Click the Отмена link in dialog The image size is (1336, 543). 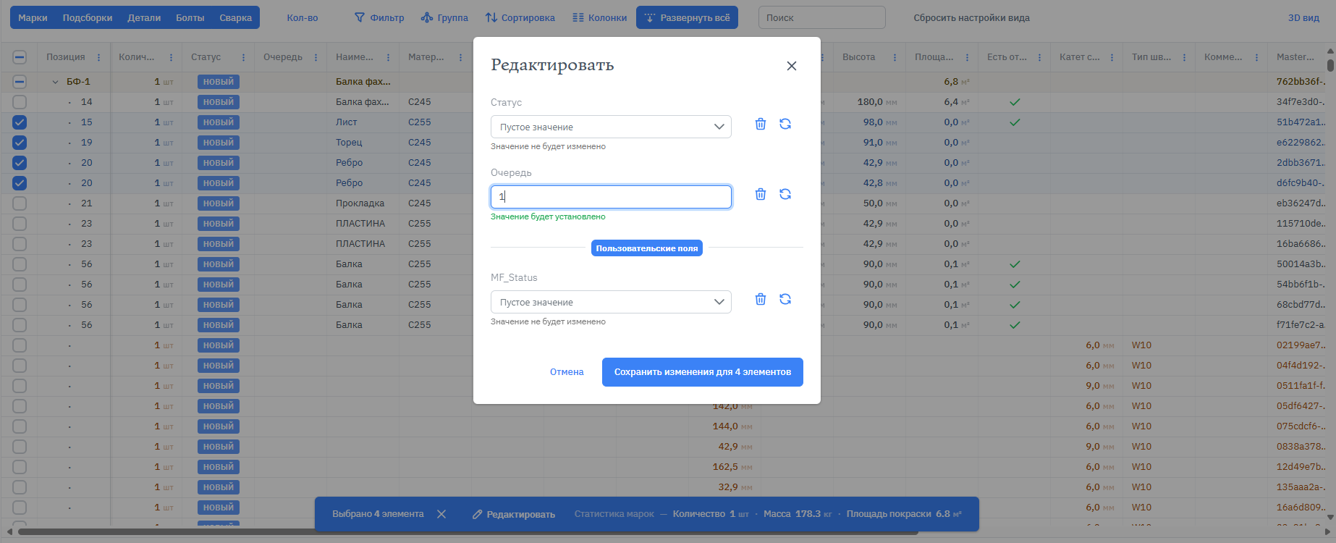click(567, 372)
